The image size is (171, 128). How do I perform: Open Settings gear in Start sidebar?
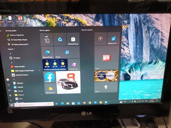(x=10, y=95)
